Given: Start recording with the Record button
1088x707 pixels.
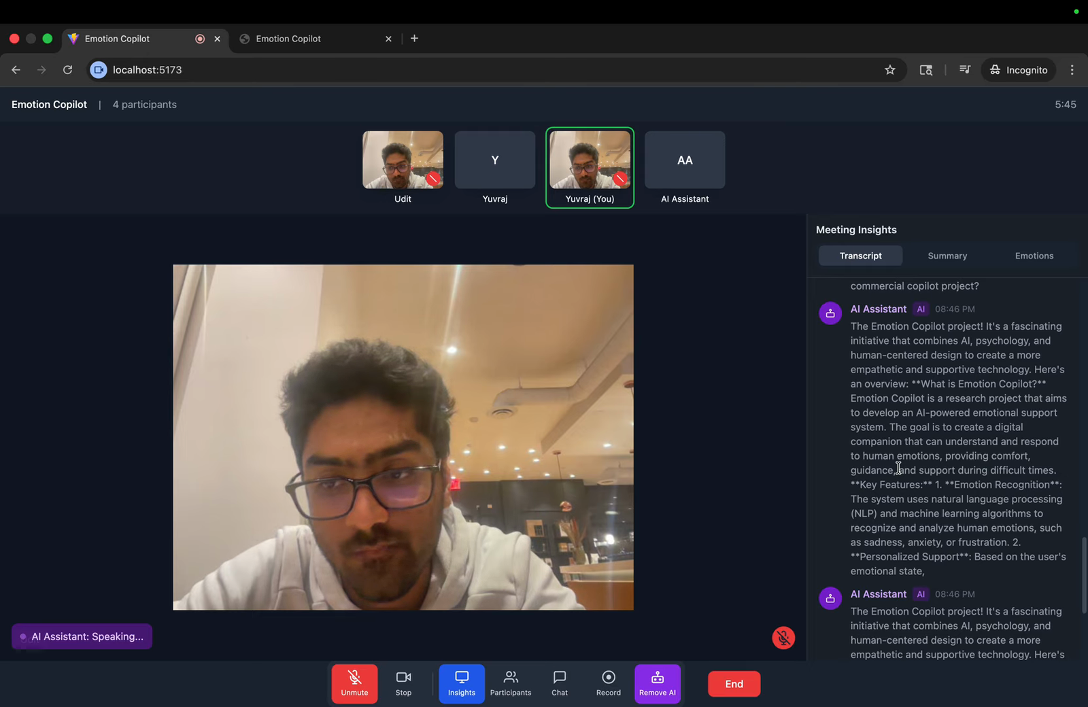Looking at the screenshot, I should 609,683.
